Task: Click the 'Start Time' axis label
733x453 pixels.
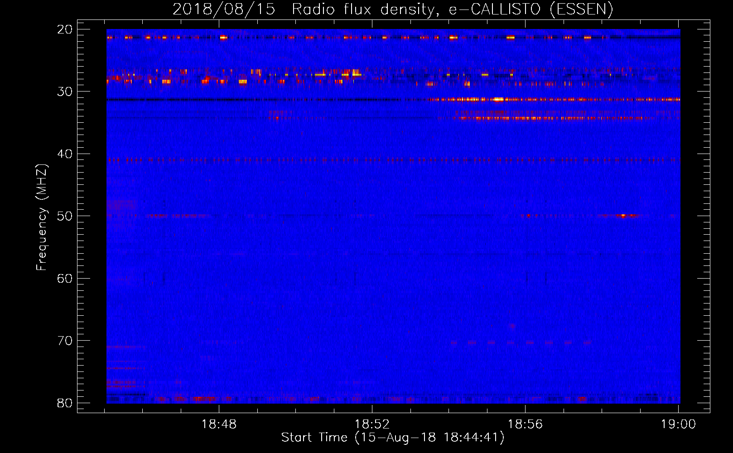Action: tap(393, 438)
